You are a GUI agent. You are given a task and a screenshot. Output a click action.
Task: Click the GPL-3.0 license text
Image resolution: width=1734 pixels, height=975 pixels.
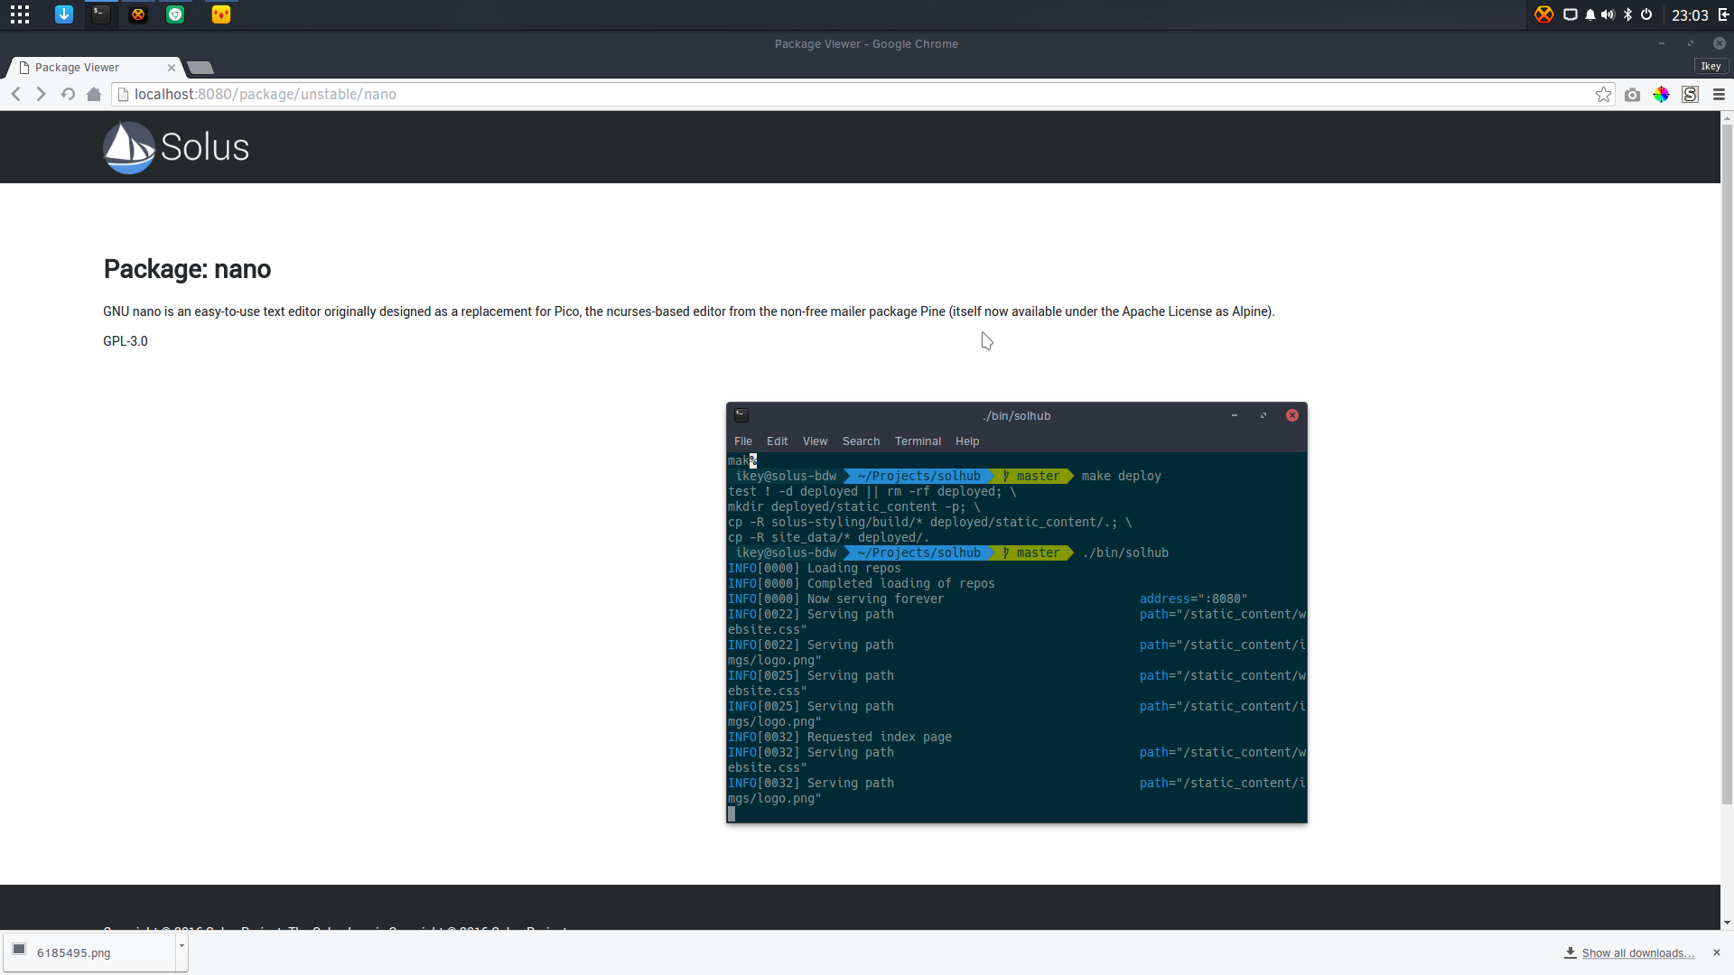tap(126, 341)
